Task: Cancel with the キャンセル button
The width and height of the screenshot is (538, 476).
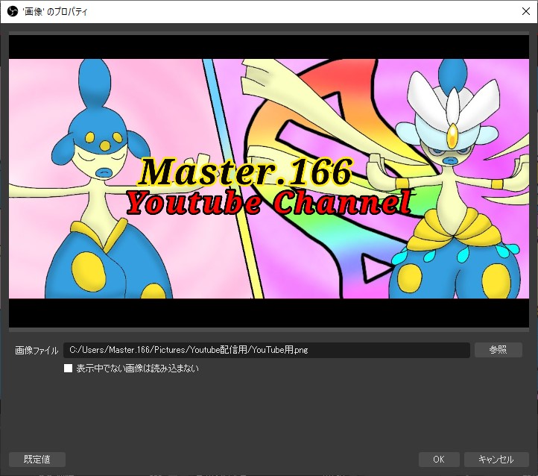Action: coord(496,459)
